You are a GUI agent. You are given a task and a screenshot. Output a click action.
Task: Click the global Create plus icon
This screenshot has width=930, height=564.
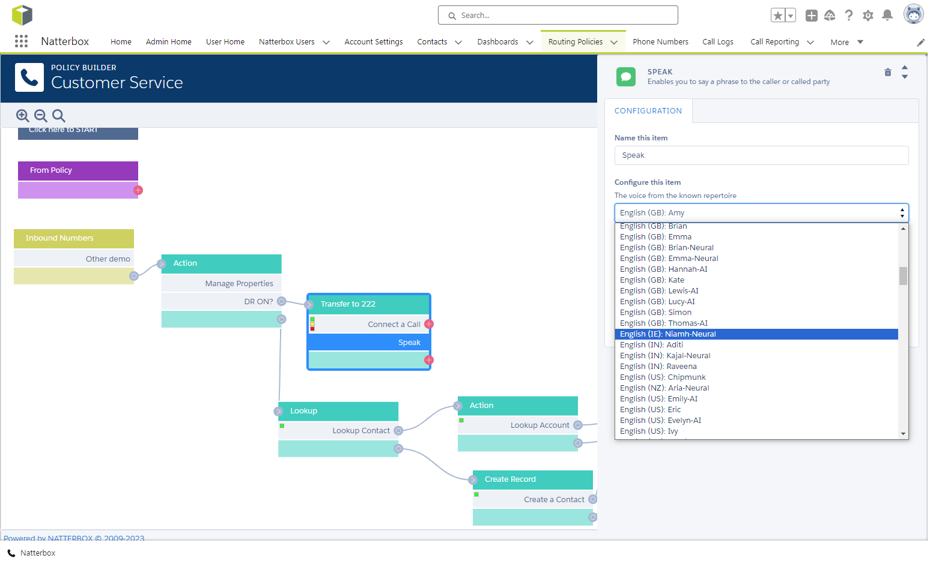click(x=812, y=16)
